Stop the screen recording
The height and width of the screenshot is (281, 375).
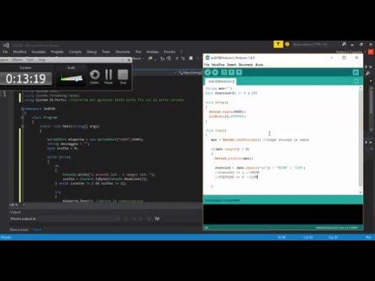(123, 77)
